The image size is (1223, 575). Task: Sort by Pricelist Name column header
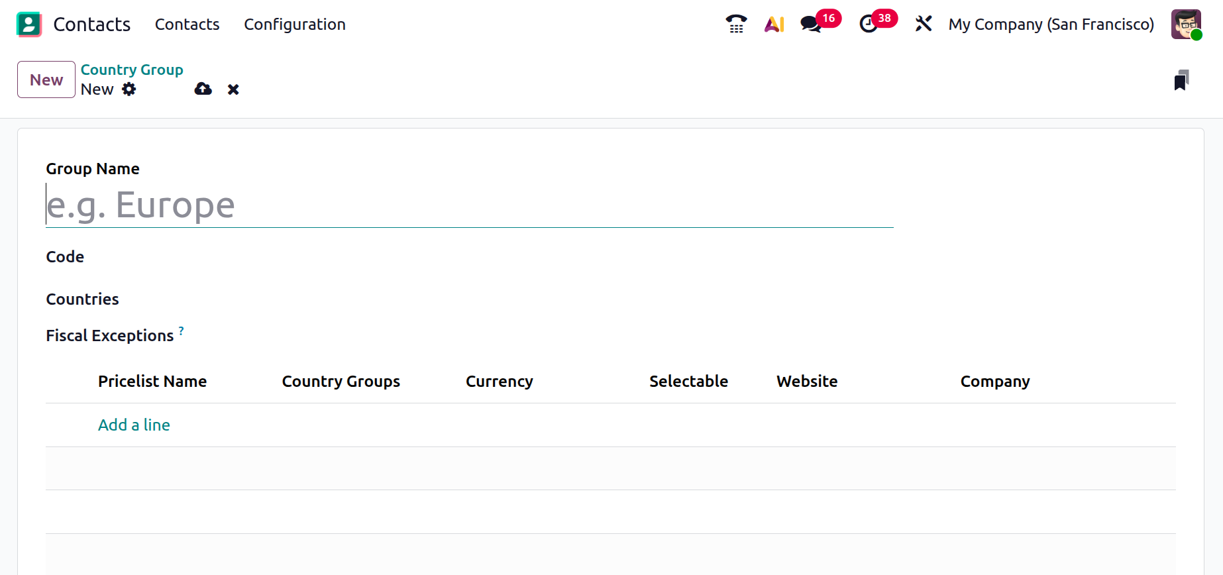[152, 382]
